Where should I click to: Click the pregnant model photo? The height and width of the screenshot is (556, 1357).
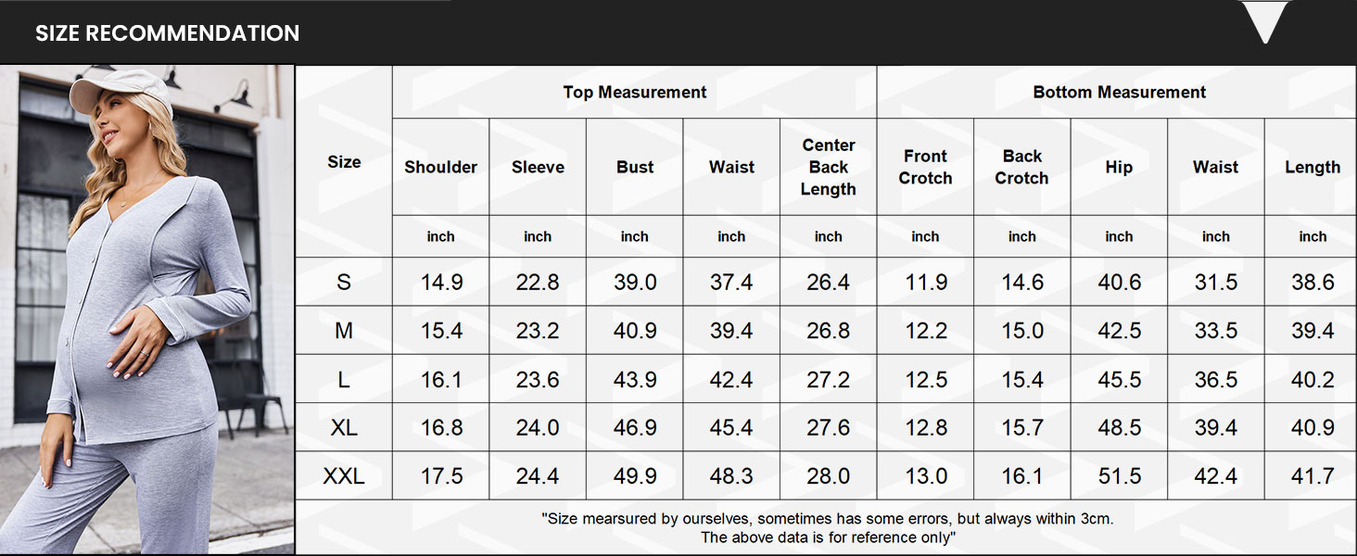(147, 310)
